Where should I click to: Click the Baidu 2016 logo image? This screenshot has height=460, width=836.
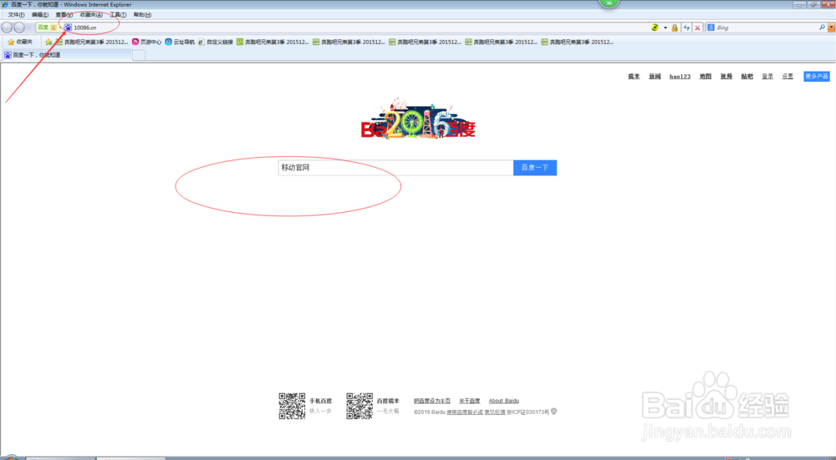(x=418, y=119)
